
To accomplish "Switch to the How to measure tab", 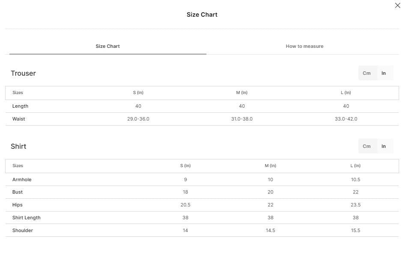I will coord(304,46).
